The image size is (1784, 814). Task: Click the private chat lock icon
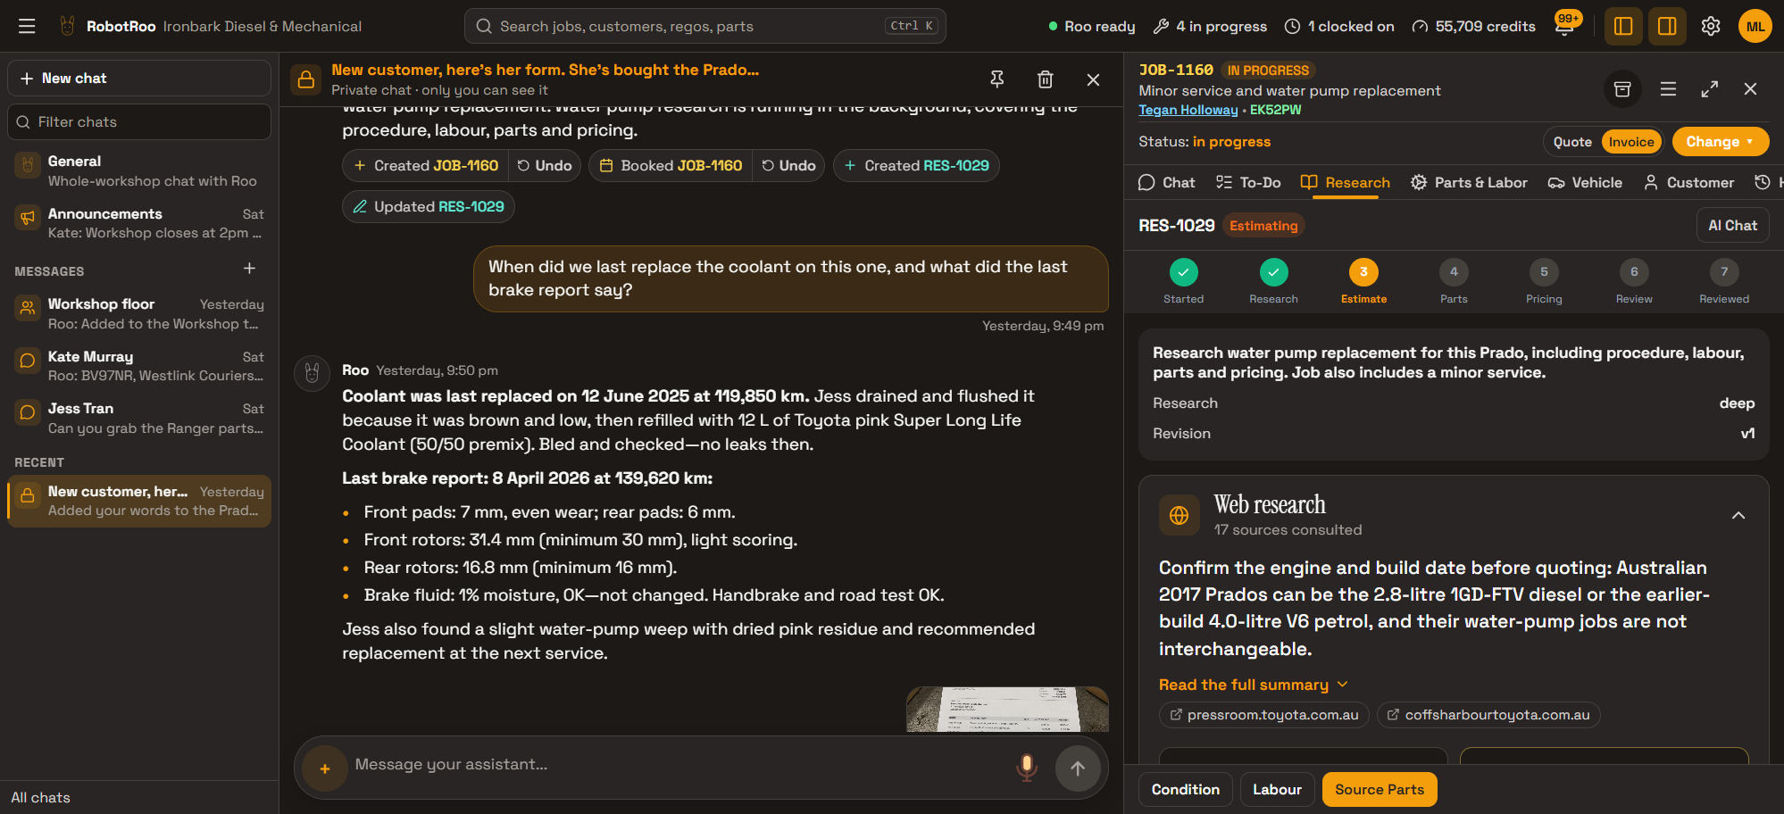tap(305, 79)
